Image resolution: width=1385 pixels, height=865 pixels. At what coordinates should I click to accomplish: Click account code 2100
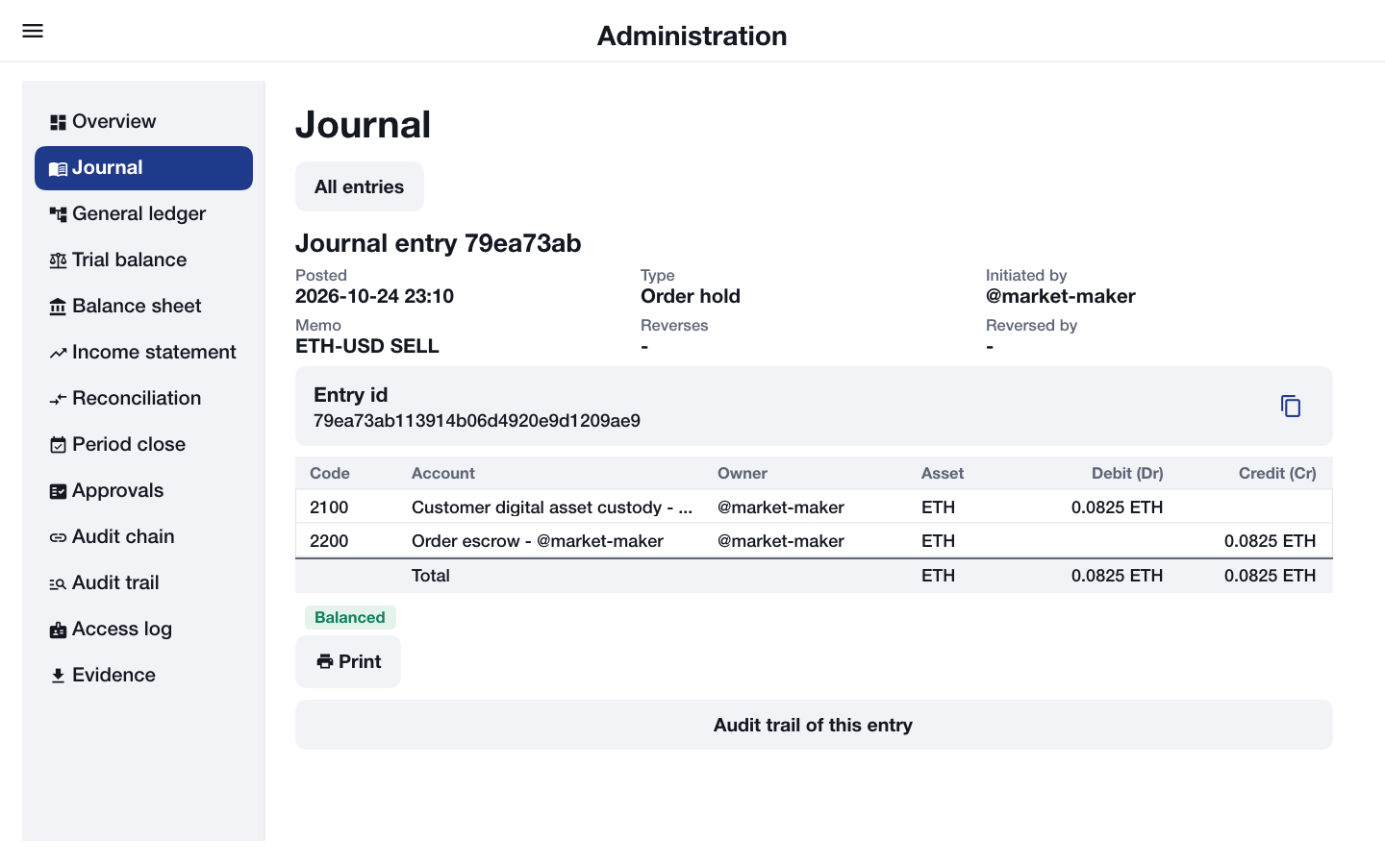[329, 507]
